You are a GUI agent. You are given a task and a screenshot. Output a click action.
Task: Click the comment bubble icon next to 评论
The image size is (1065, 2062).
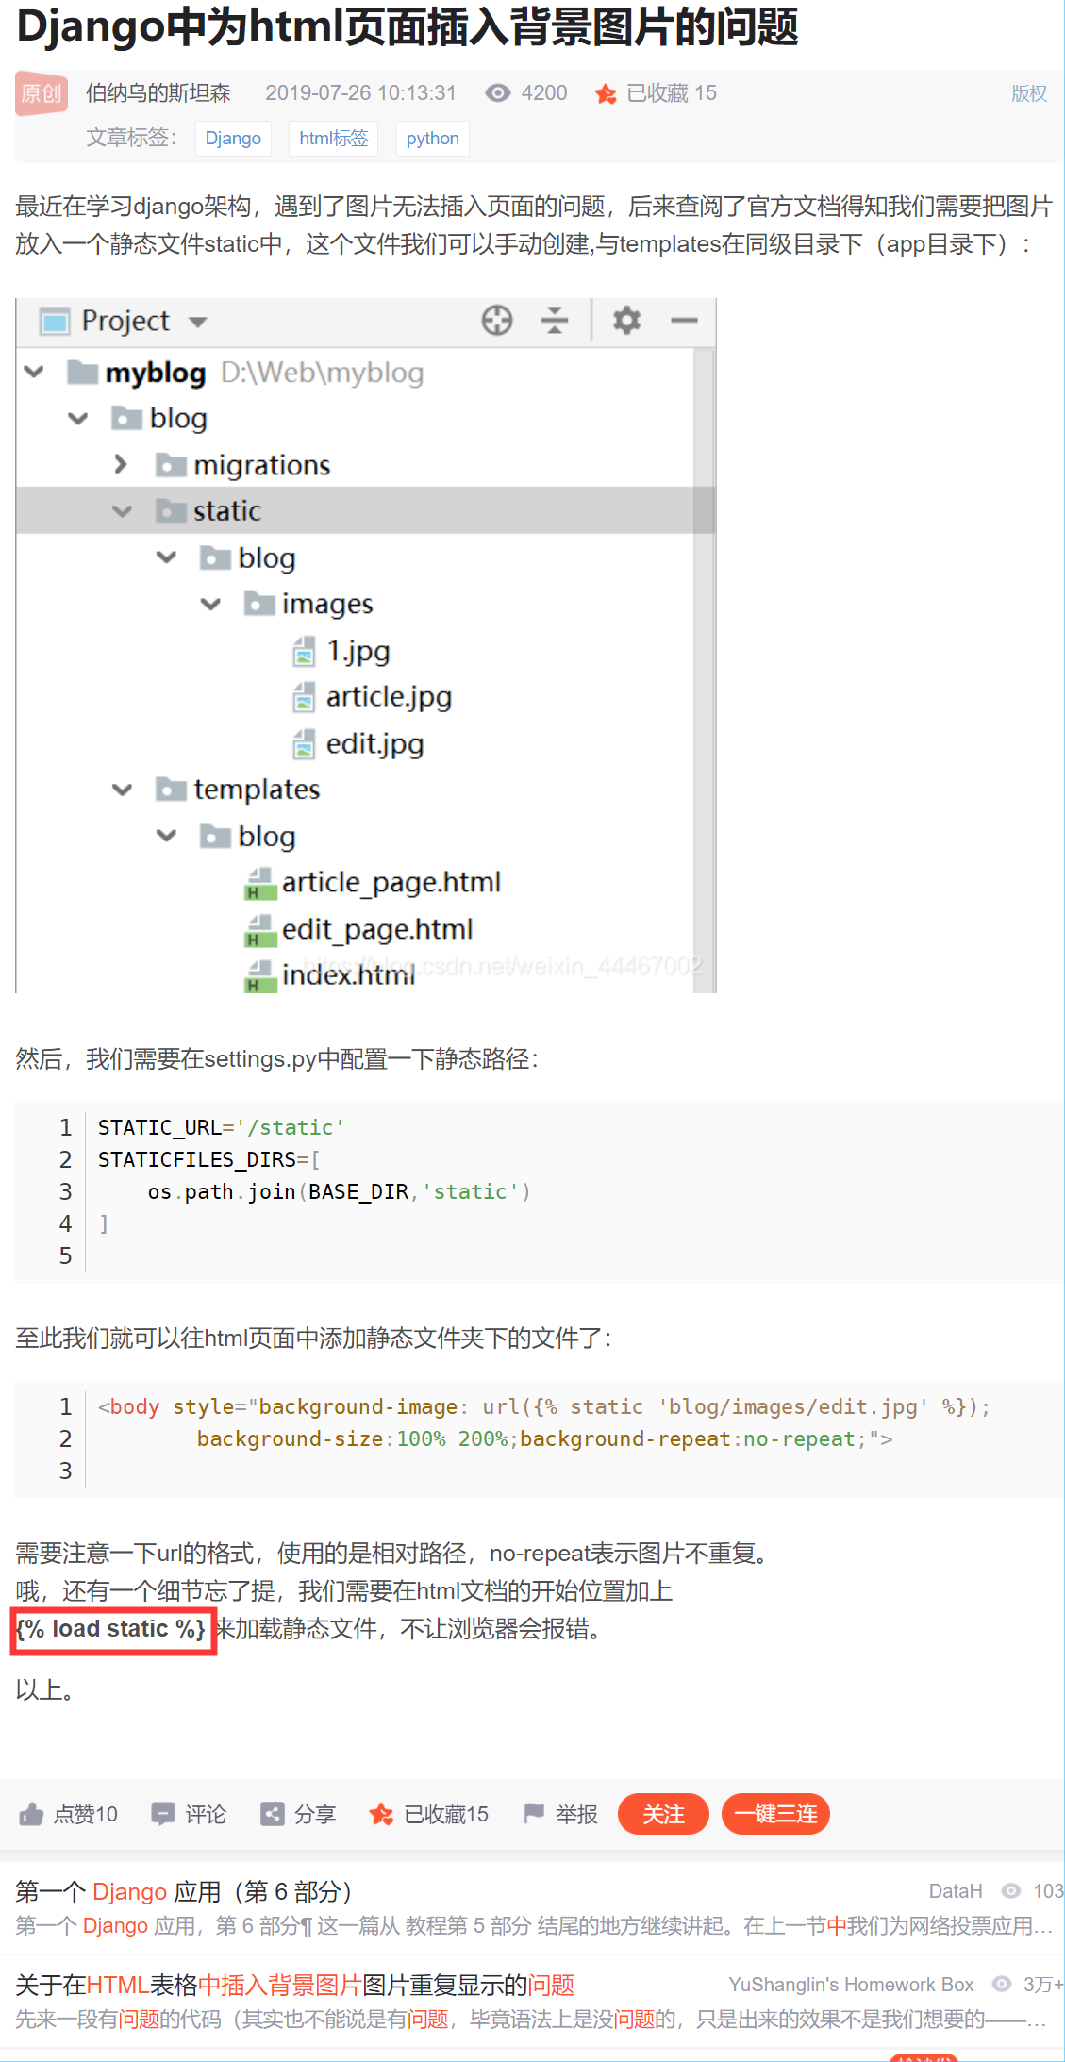163,1814
